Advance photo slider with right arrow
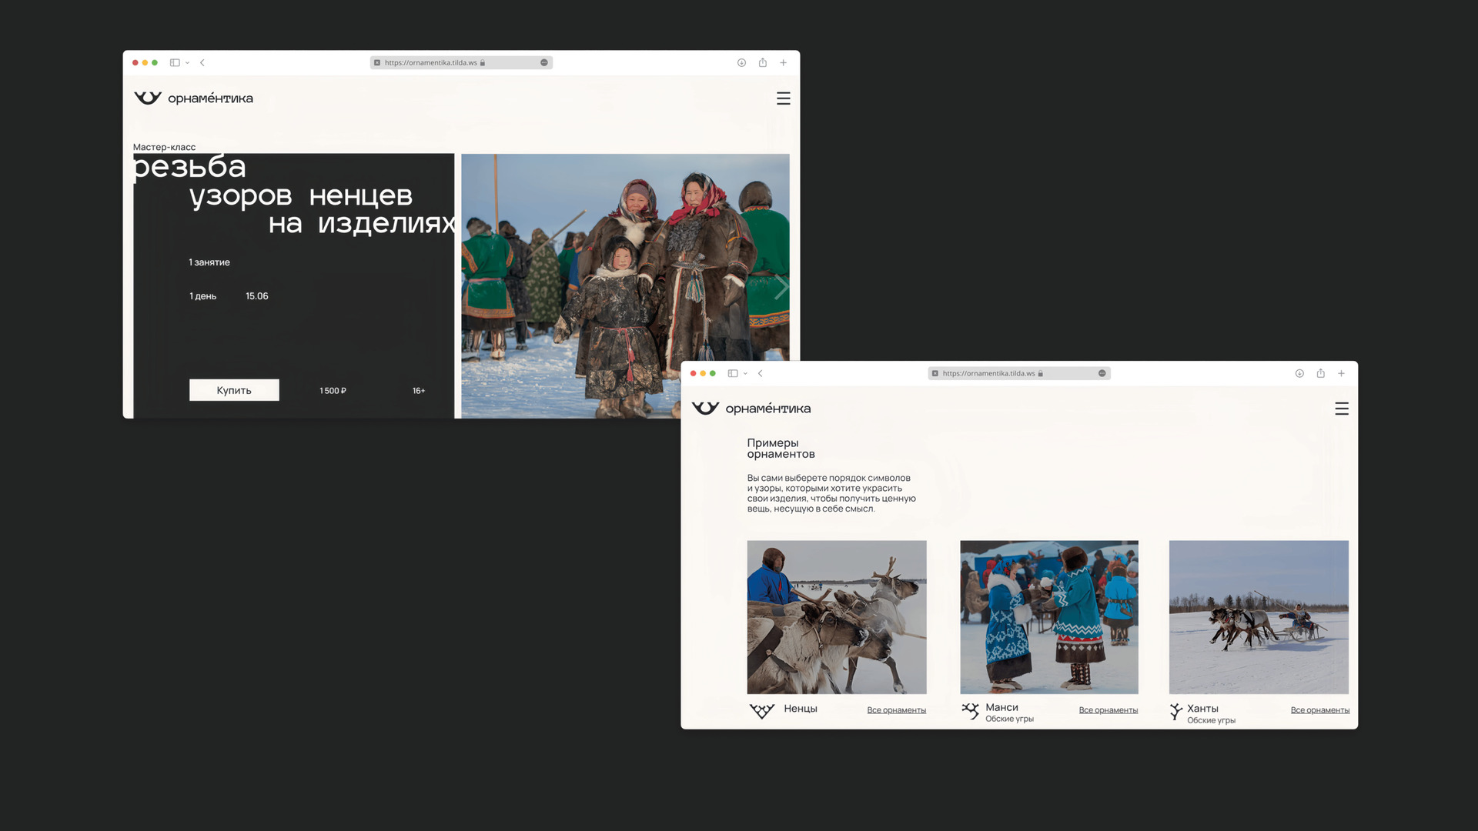The height and width of the screenshot is (831, 1478). tap(781, 287)
